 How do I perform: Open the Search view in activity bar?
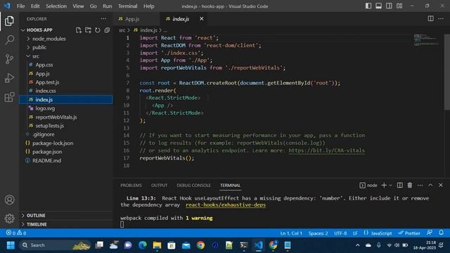coord(9,40)
